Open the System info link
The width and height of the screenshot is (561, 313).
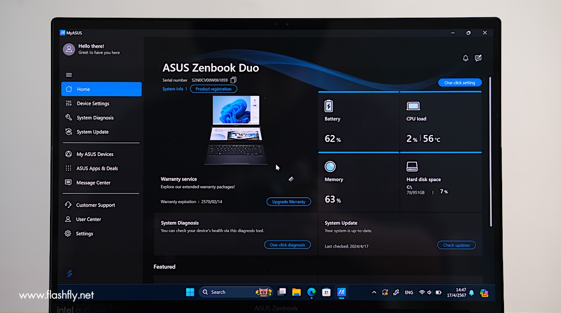(173, 89)
